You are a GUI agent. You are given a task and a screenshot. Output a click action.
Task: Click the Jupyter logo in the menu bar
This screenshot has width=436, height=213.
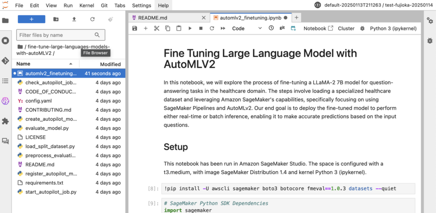pyautogui.click(x=5, y=5)
